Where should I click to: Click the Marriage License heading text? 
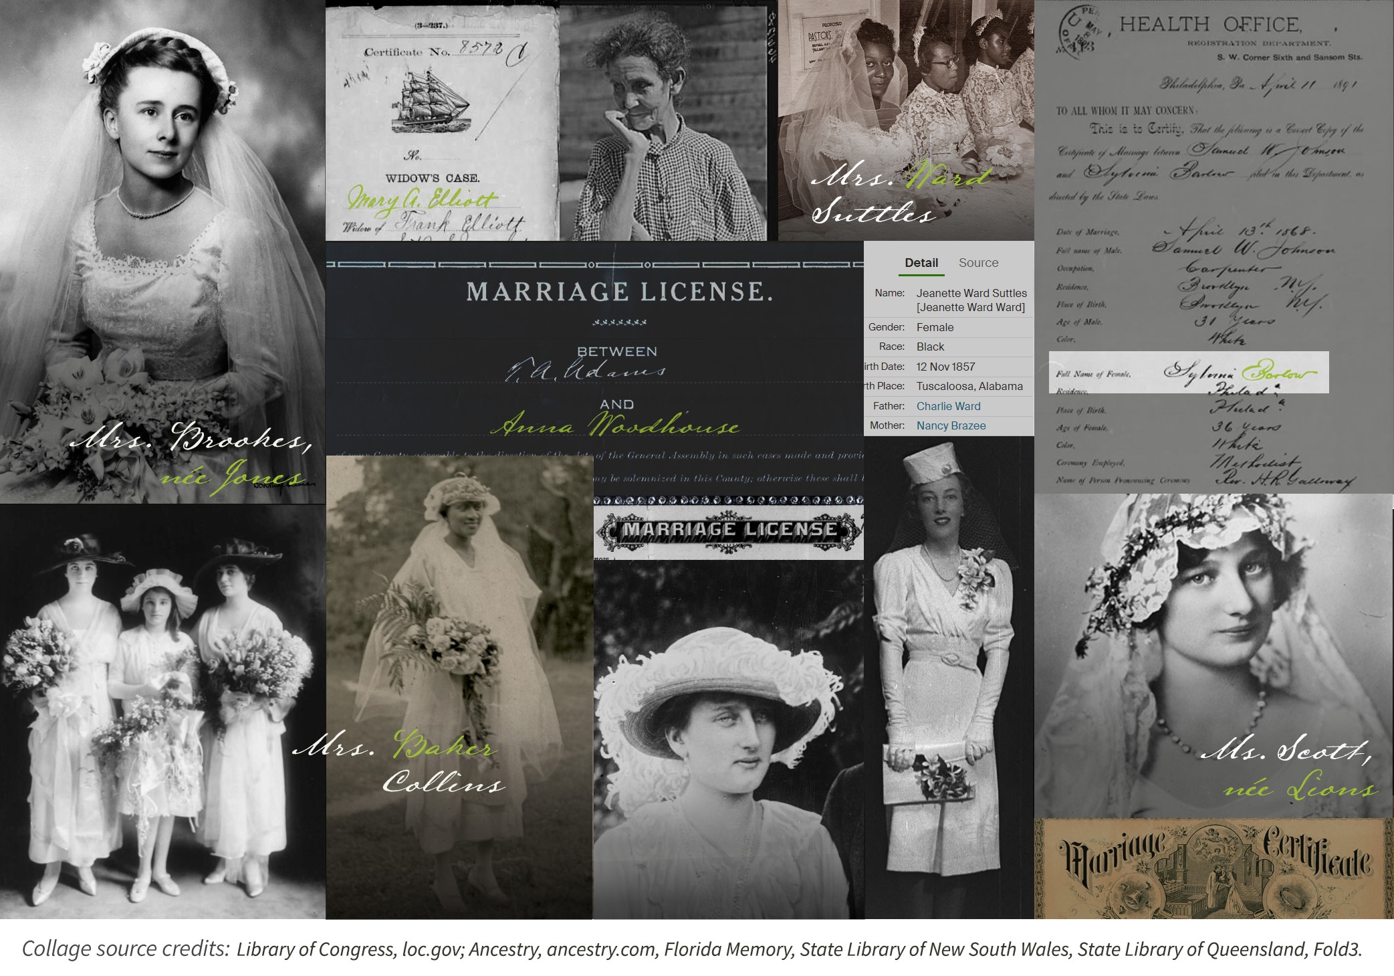618,292
